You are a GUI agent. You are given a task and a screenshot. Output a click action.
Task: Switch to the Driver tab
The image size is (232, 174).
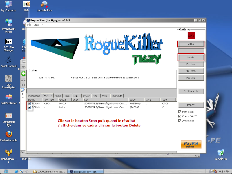click(x=86, y=96)
